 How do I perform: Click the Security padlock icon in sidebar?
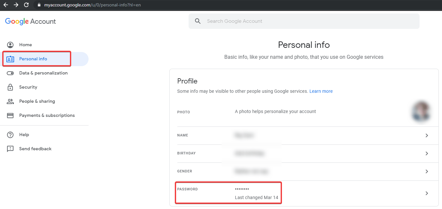tap(10, 87)
